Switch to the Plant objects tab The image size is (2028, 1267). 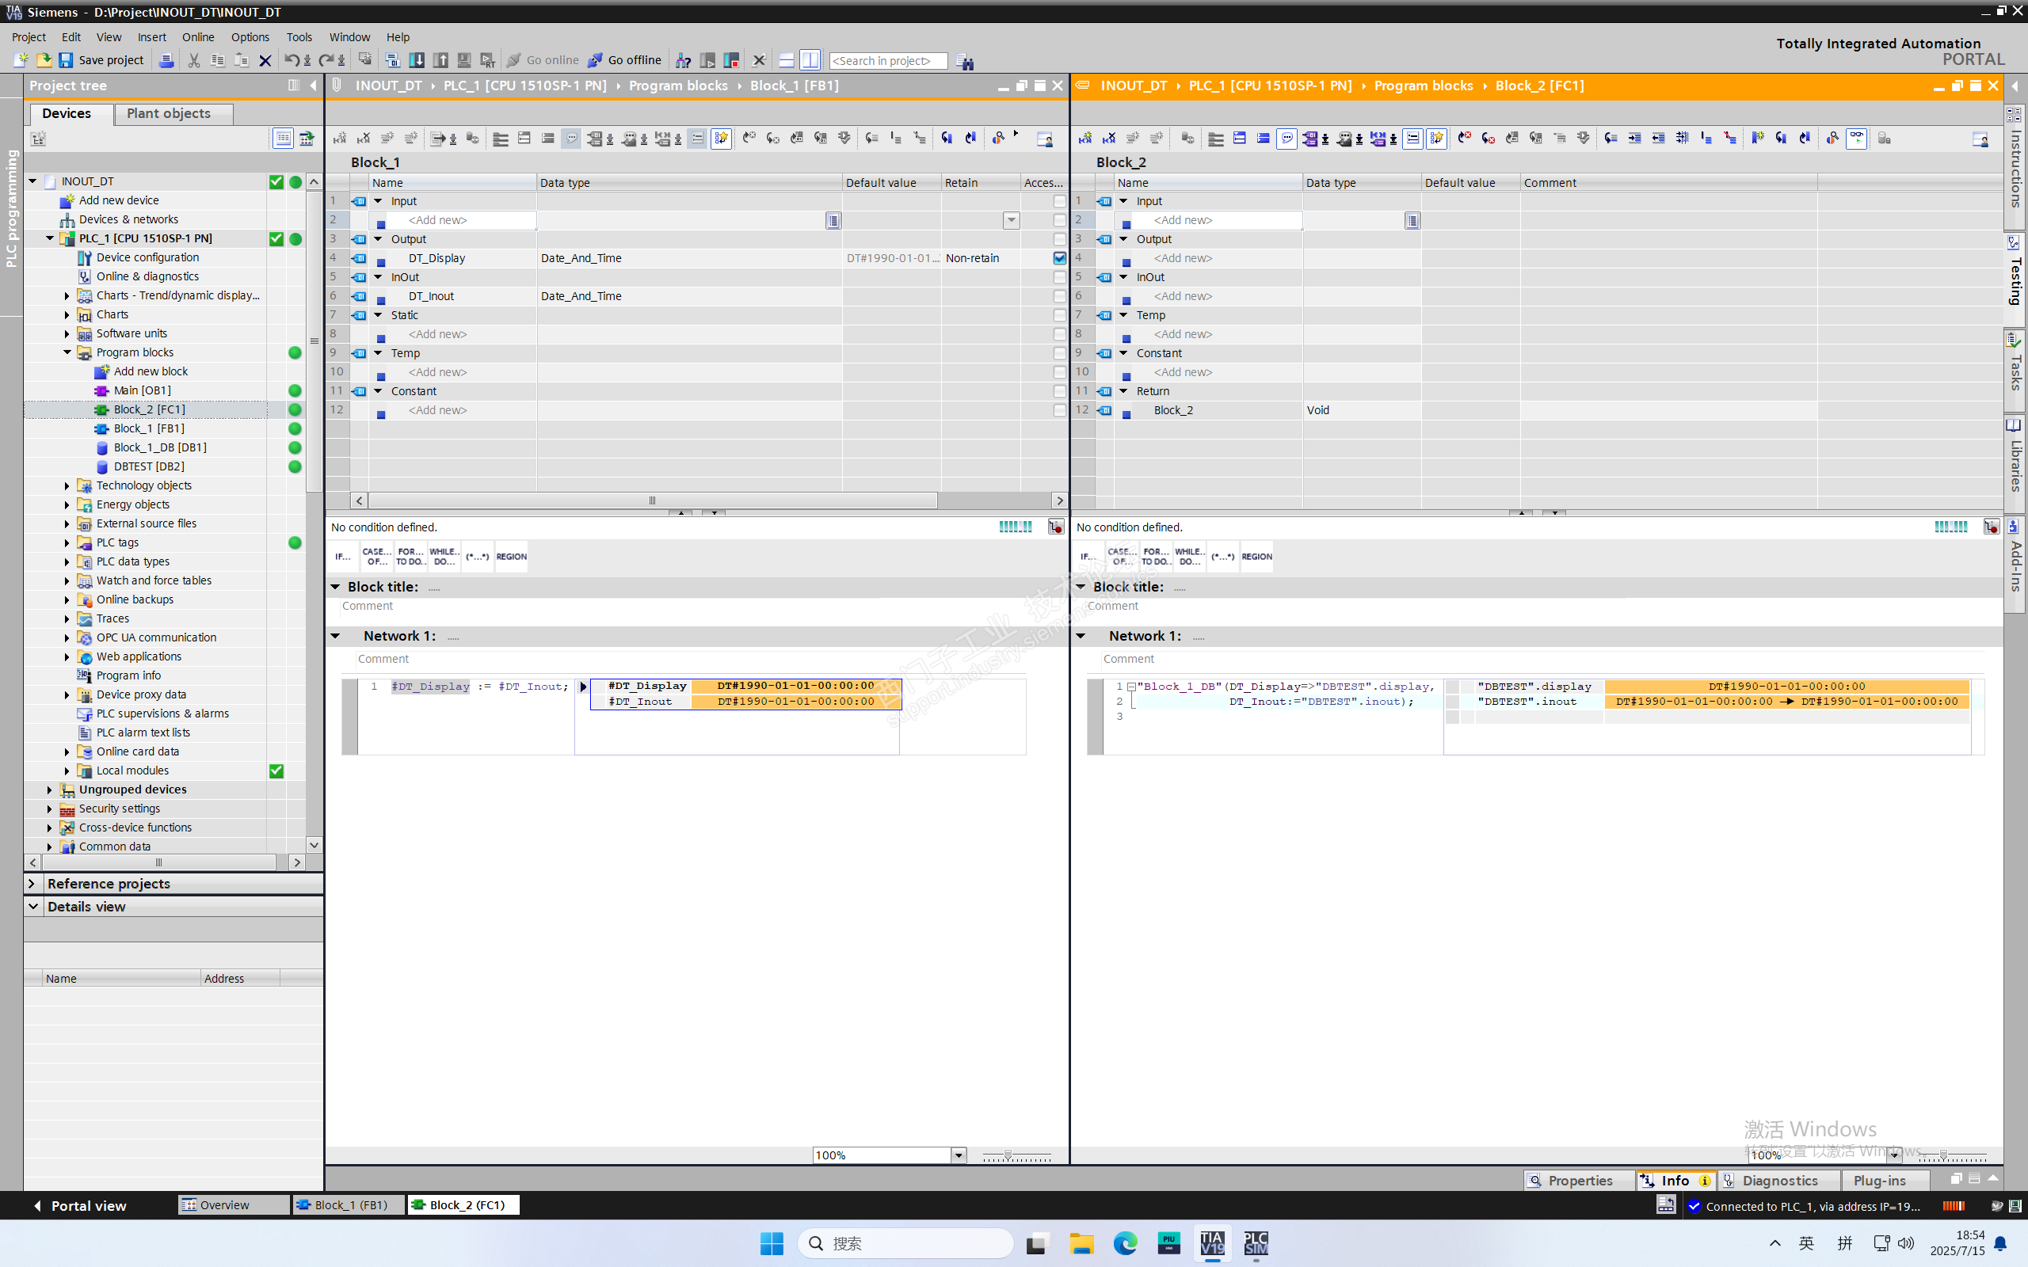click(x=169, y=113)
